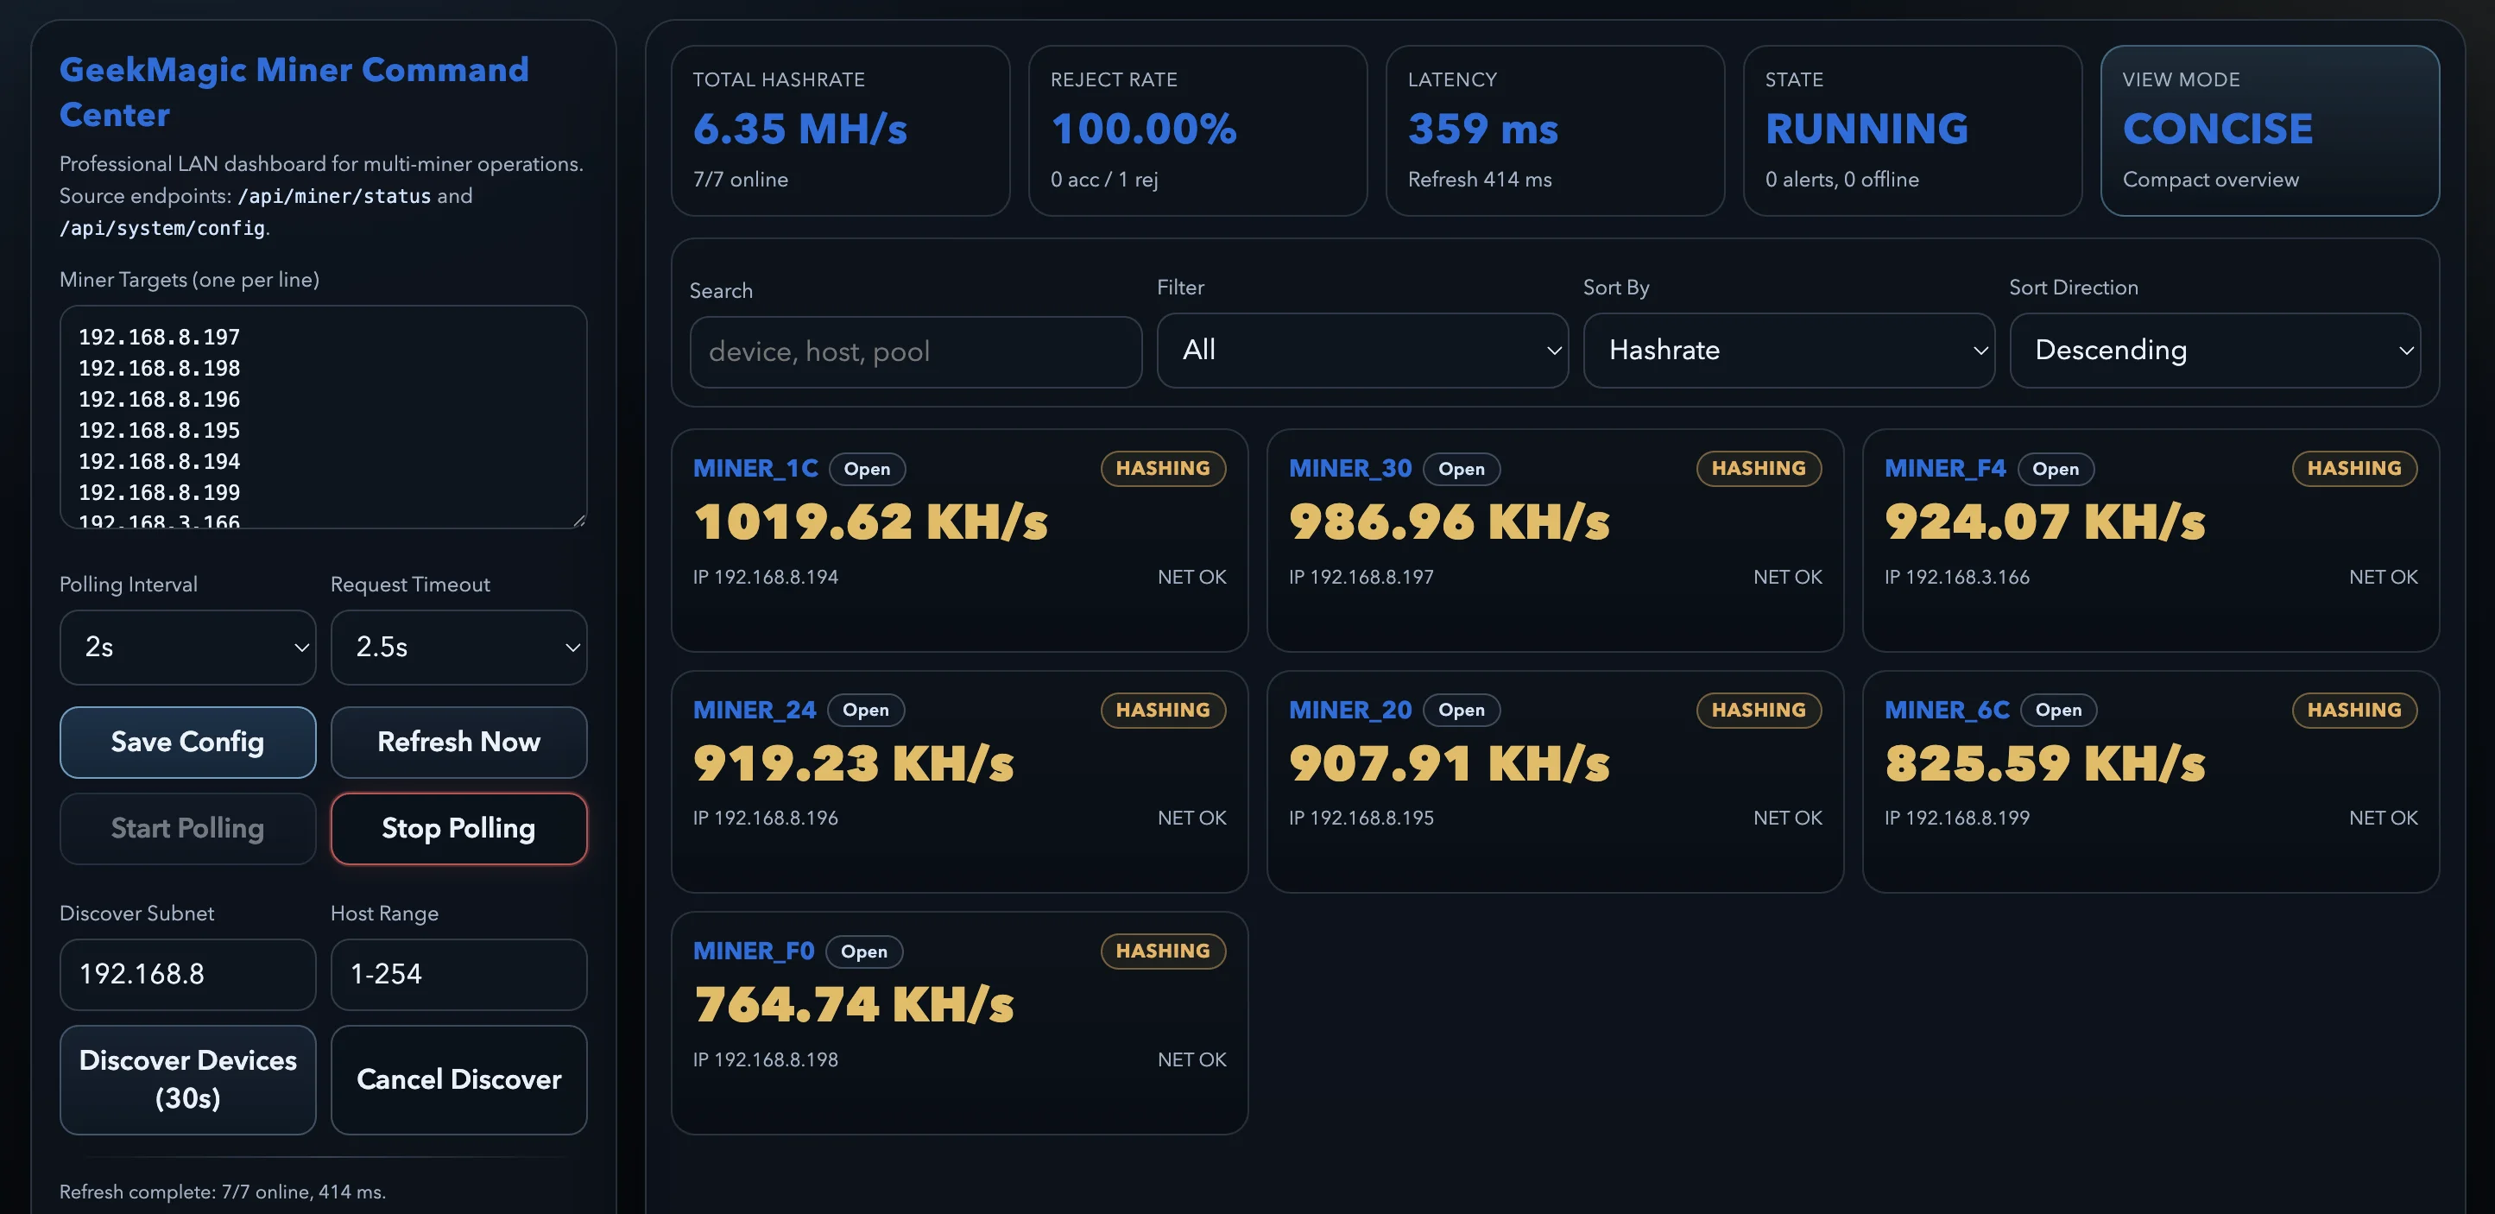This screenshot has width=2495, height=1214.
Task: Open the MINER_1C device page
Action: point(866,469)
